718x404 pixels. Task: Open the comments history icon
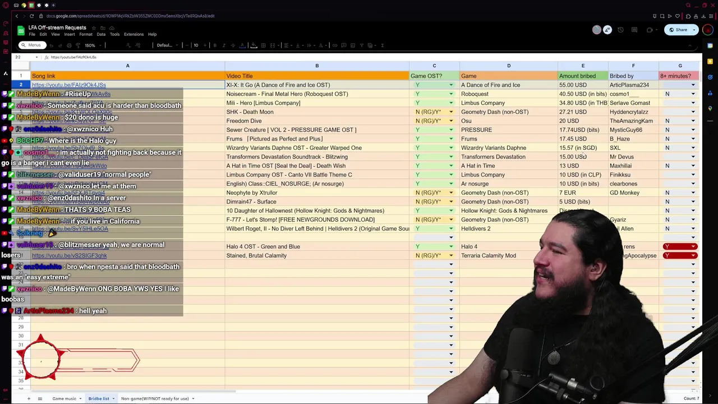[x=634, y=30]
